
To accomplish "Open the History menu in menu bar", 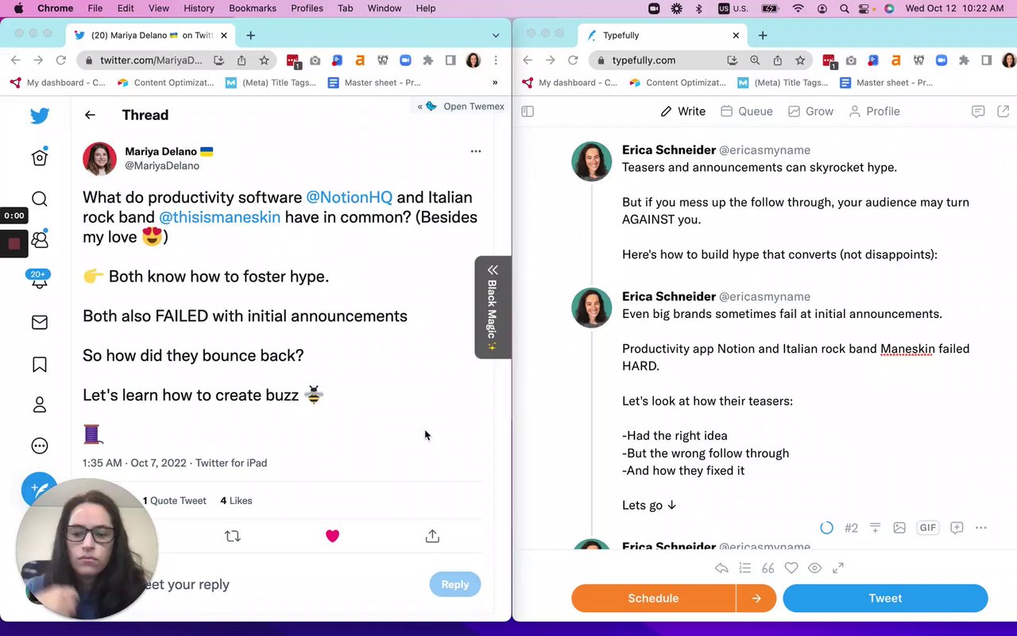I will (x=199, y=8).
